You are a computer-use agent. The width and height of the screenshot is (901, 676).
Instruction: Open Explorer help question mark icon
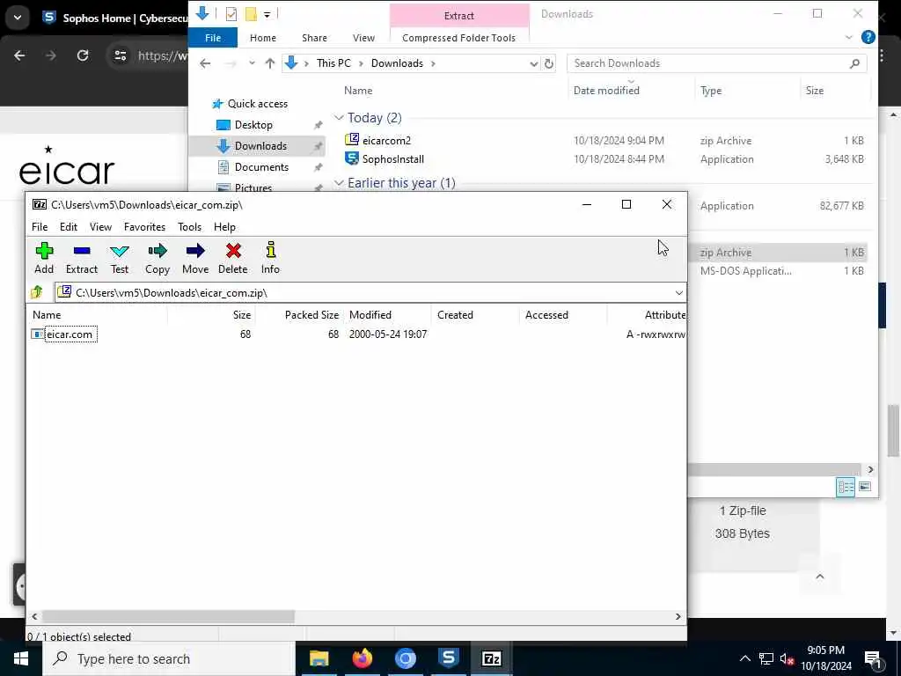(868, 37)
